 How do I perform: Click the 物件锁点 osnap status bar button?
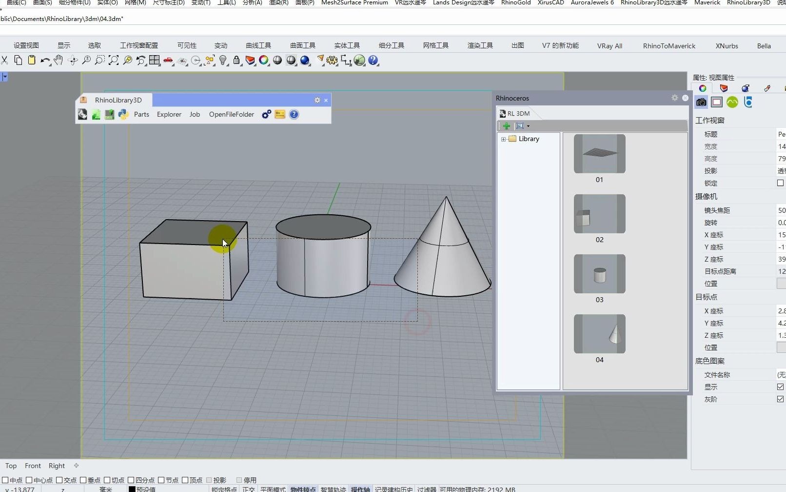point(303,489)
